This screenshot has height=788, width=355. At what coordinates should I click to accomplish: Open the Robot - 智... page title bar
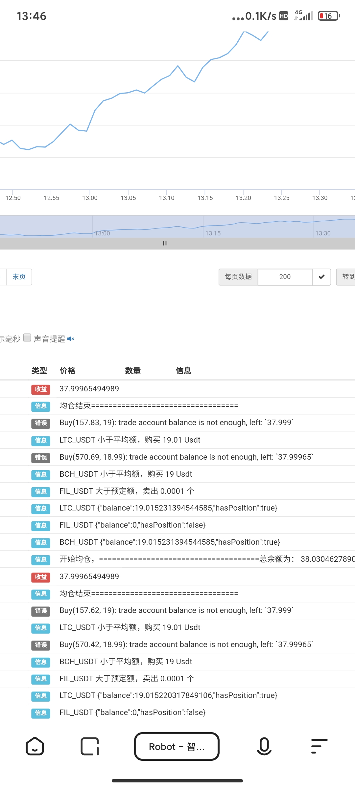tap(177, 746)
